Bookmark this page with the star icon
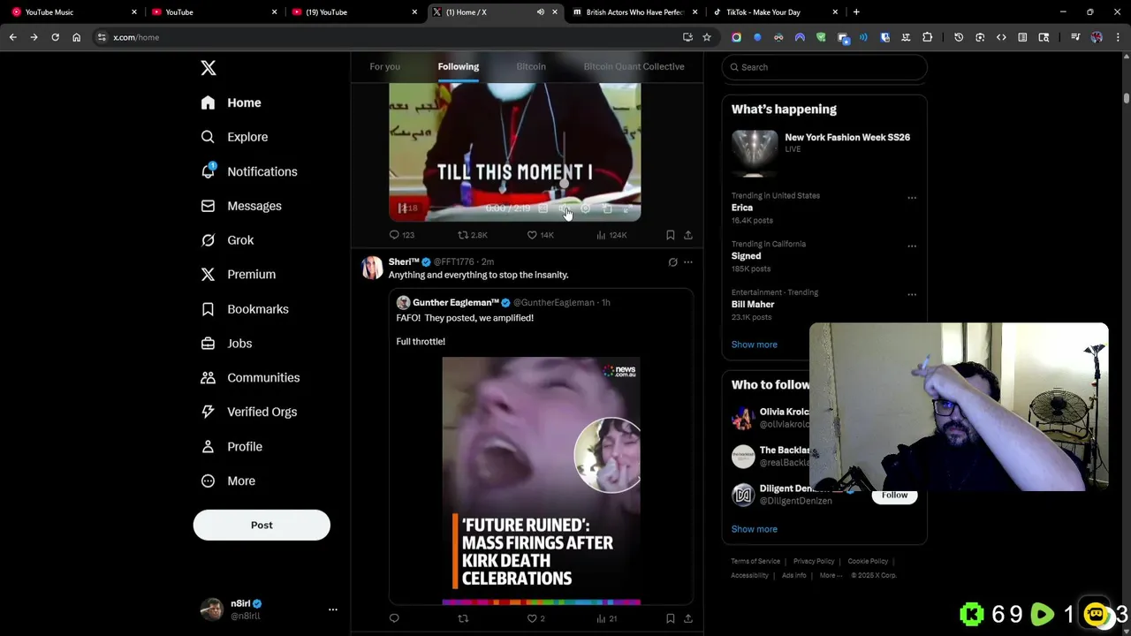Viewport: 1131px width, 636px height. coord(707,37)
